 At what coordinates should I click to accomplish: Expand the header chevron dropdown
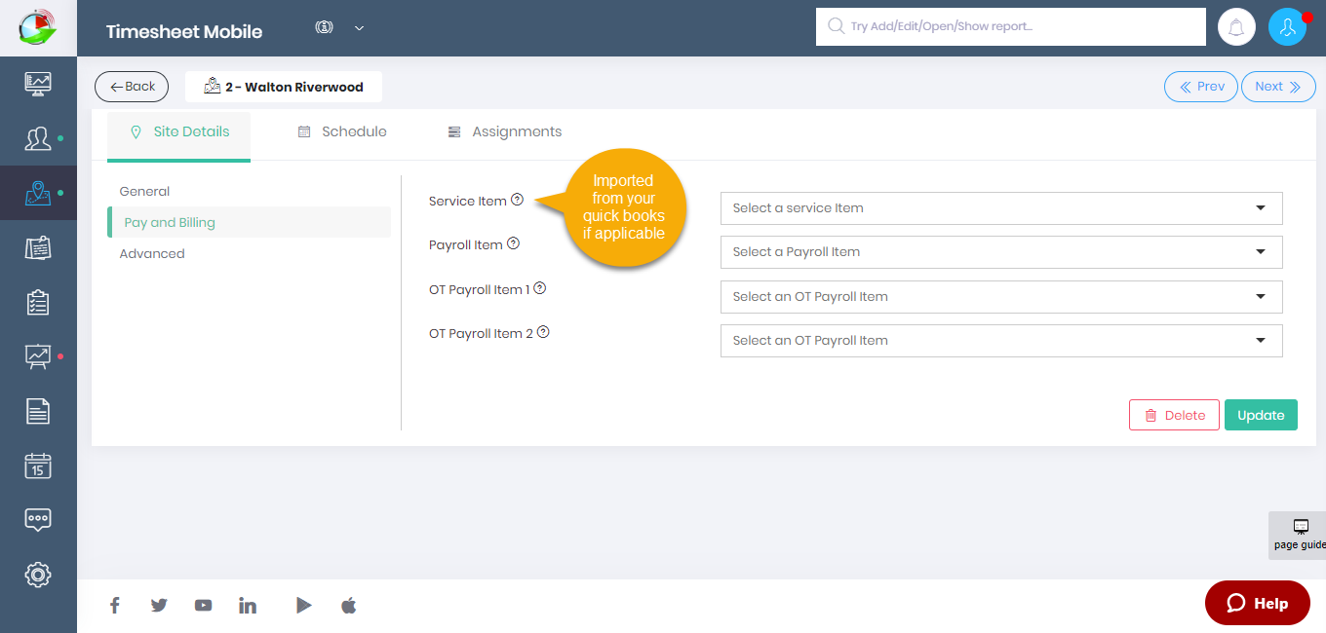[359, 28]
